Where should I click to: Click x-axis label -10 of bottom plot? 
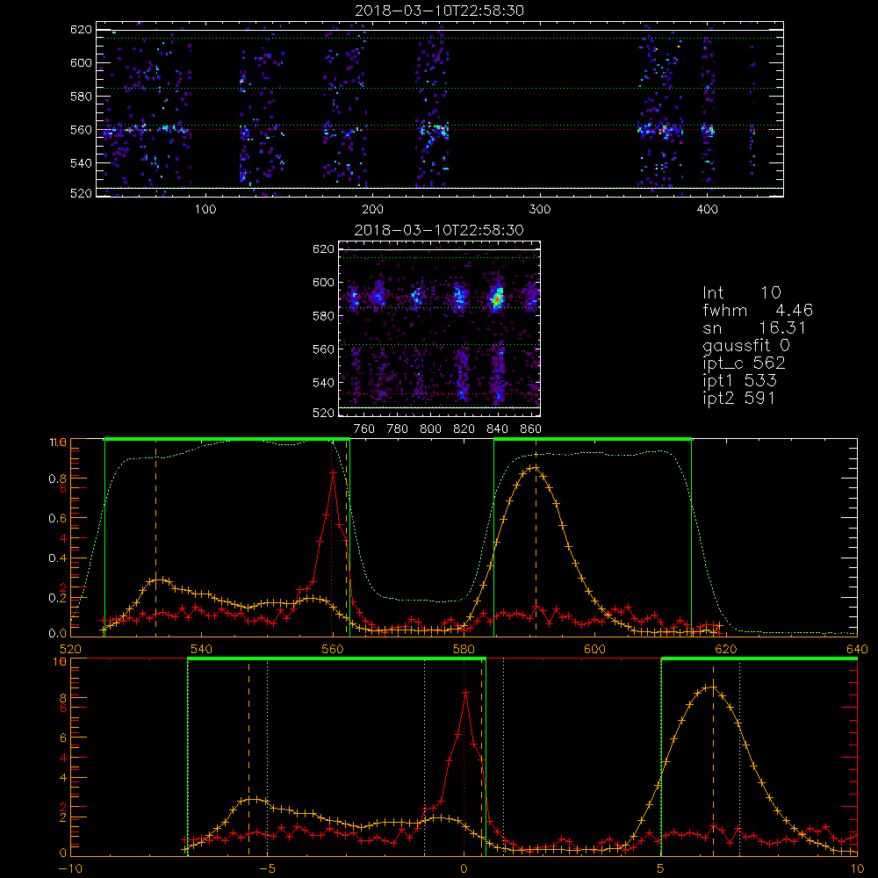point(70,868)
